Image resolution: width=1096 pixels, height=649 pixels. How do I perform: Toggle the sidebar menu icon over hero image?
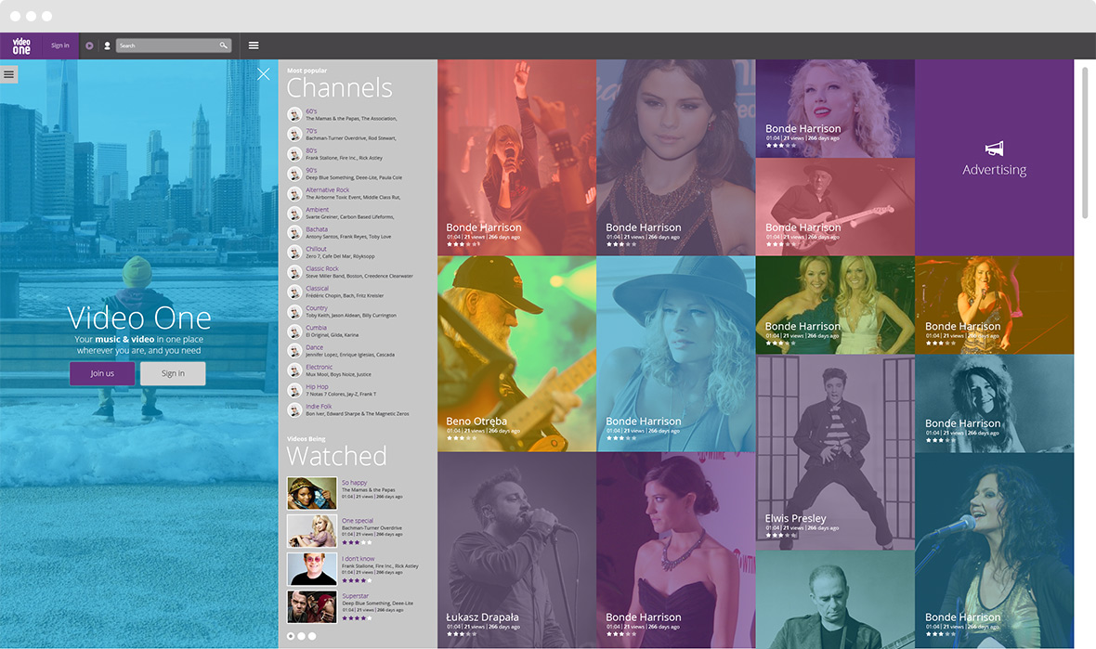pos(8,74)
